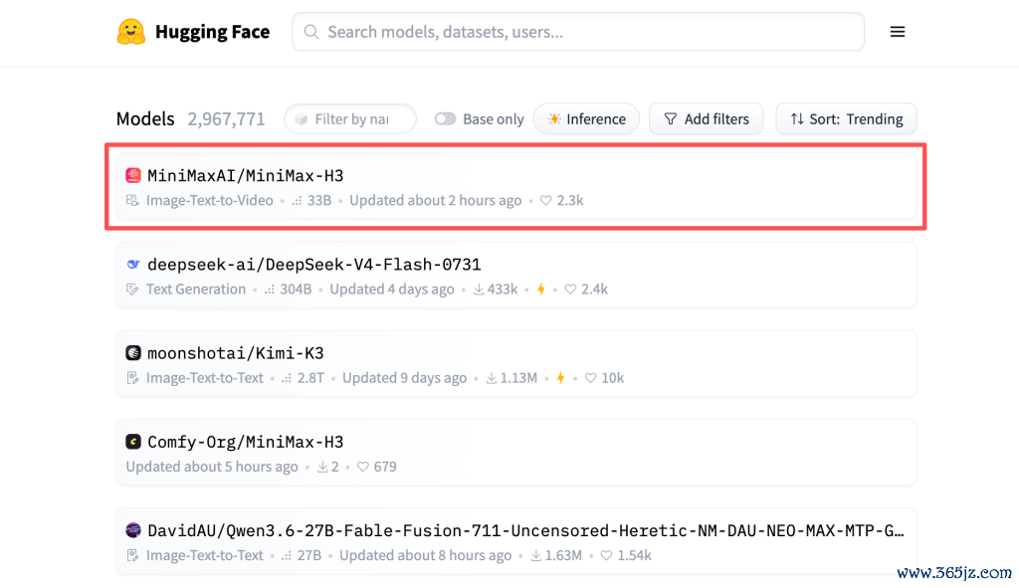
Task: Click 'Updated about 8 hours ago' text
Action: [425, 555]
